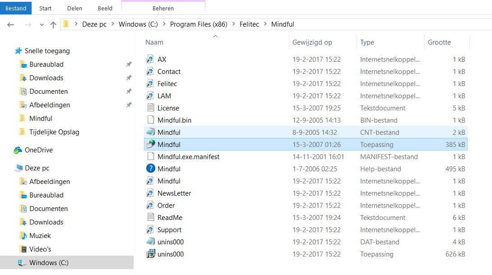Select the unins000 uninstaller application icon

[151, 254]
